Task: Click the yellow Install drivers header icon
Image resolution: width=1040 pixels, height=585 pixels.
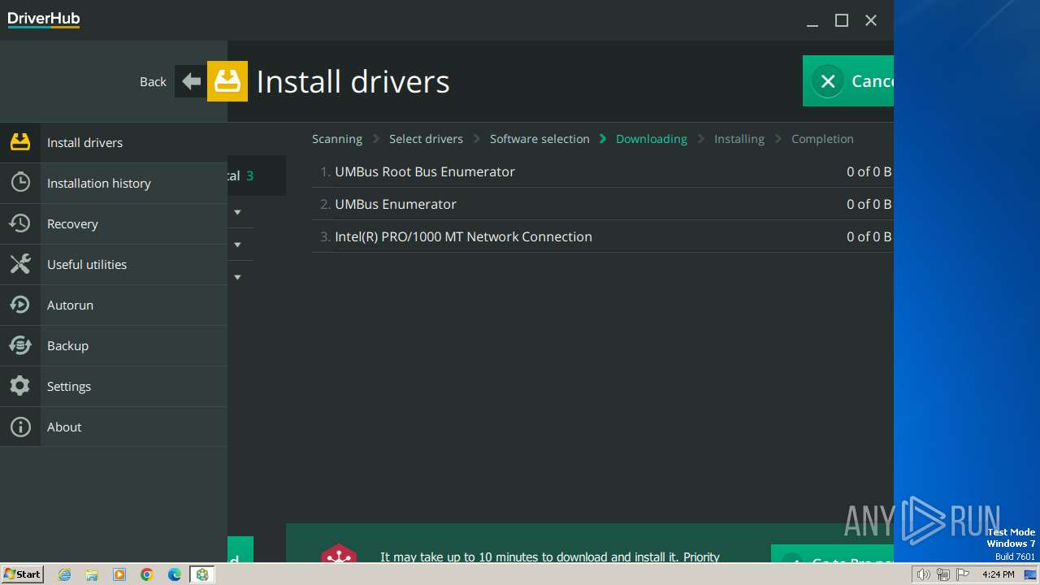Action: coord(227,81)
